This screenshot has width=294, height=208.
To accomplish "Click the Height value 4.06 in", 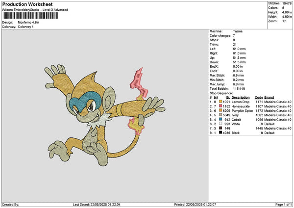I will pos(287,12).
